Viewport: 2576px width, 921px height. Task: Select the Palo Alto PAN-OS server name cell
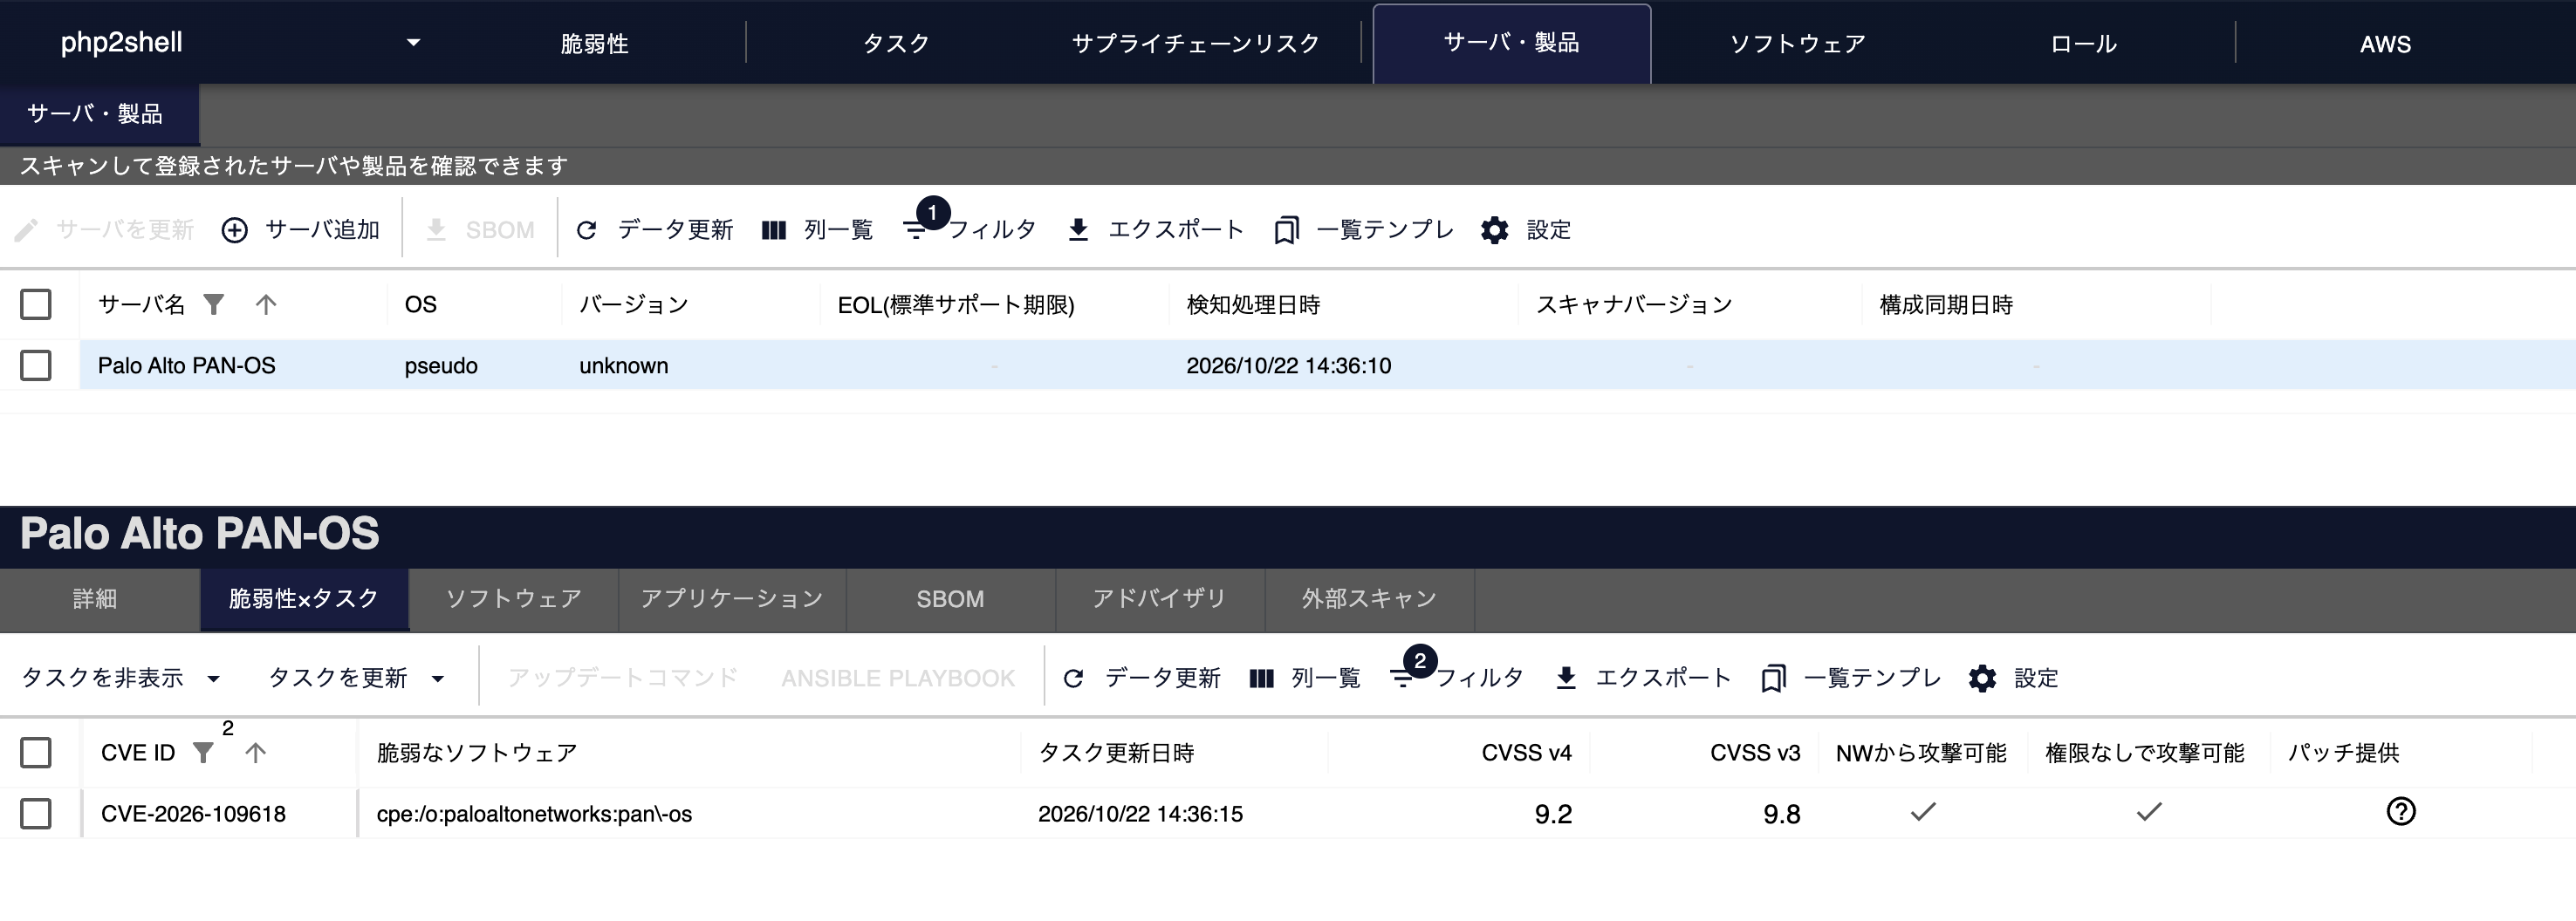click(x=186, y=365)
